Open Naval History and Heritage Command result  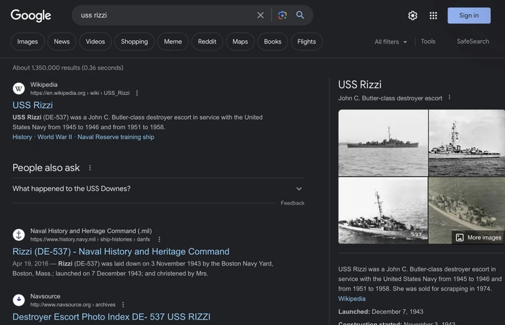[121, 251]
